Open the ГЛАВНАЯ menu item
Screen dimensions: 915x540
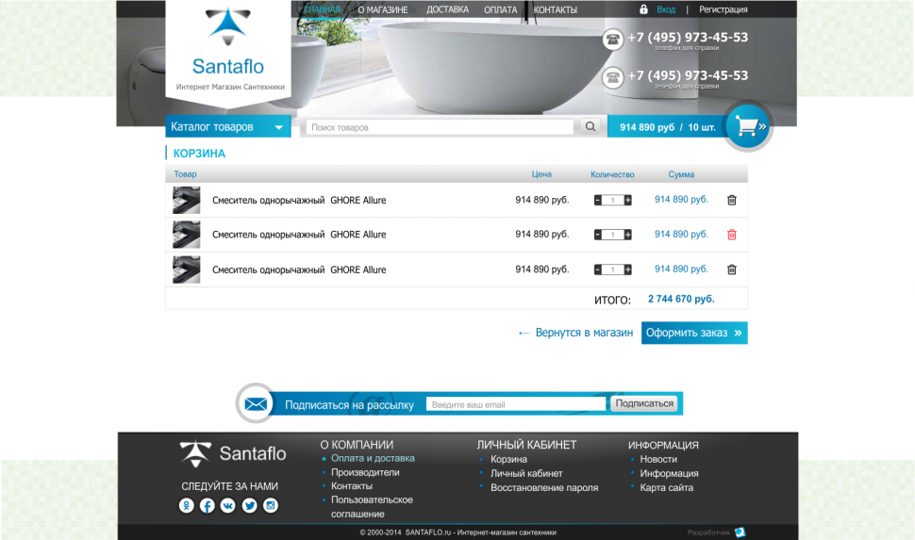tap(322, 9)
